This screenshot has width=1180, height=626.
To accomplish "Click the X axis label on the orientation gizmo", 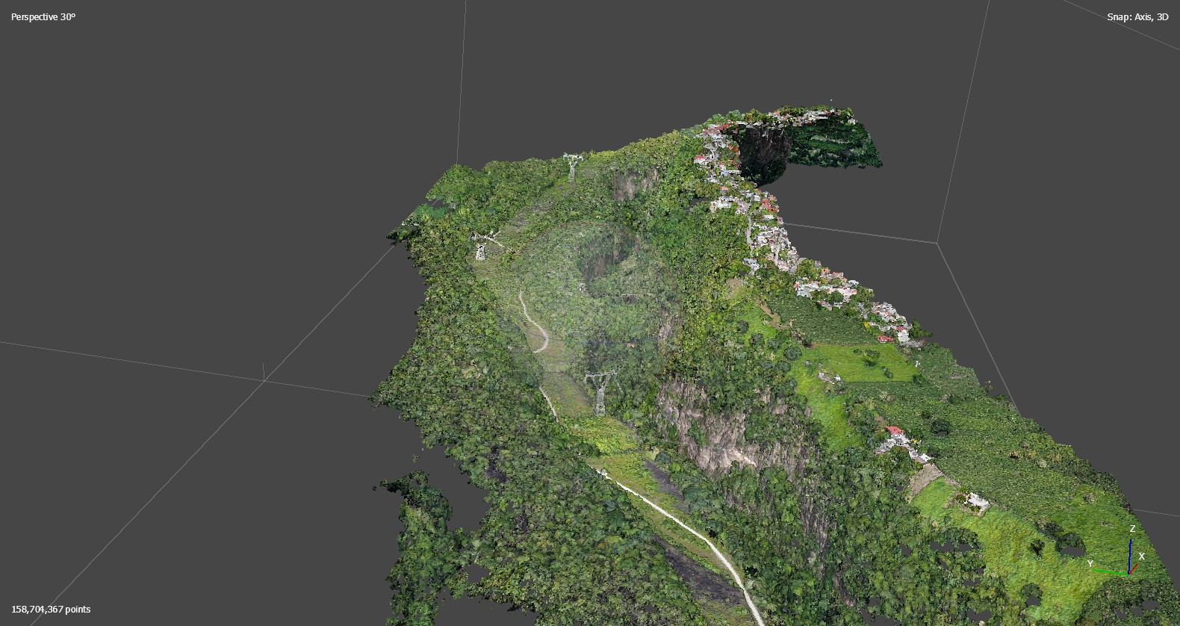I will pyautogui.click(x=1142, y=557).
